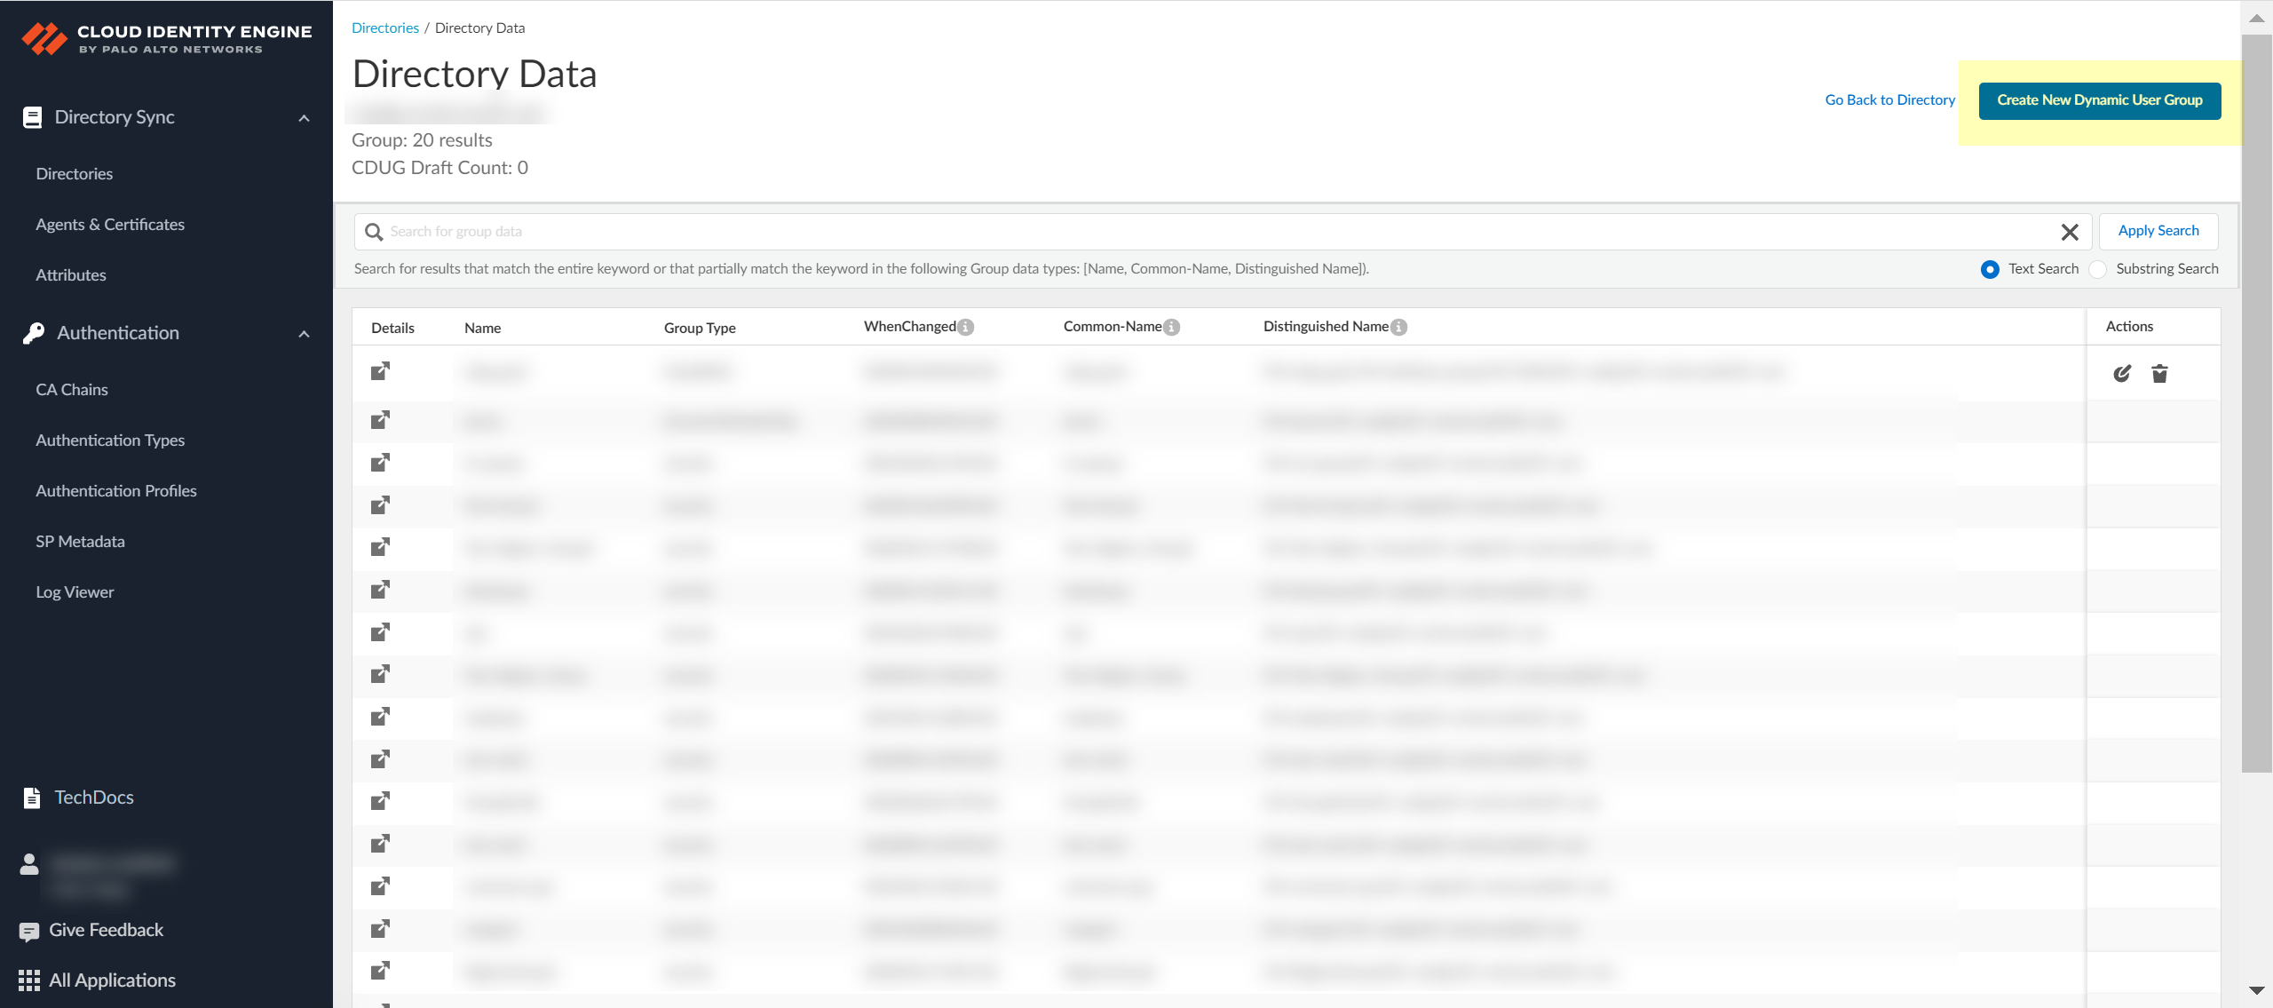Collapse the Authentication section chevron
Viewport: 2273px width, 1008px height.
304,334
